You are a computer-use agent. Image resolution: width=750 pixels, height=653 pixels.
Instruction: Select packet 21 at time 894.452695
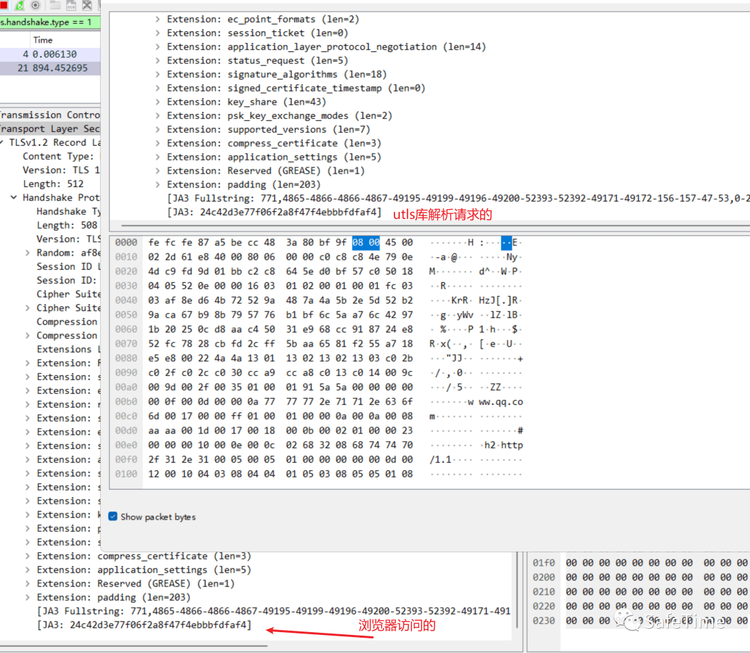[x=50, y=68]
